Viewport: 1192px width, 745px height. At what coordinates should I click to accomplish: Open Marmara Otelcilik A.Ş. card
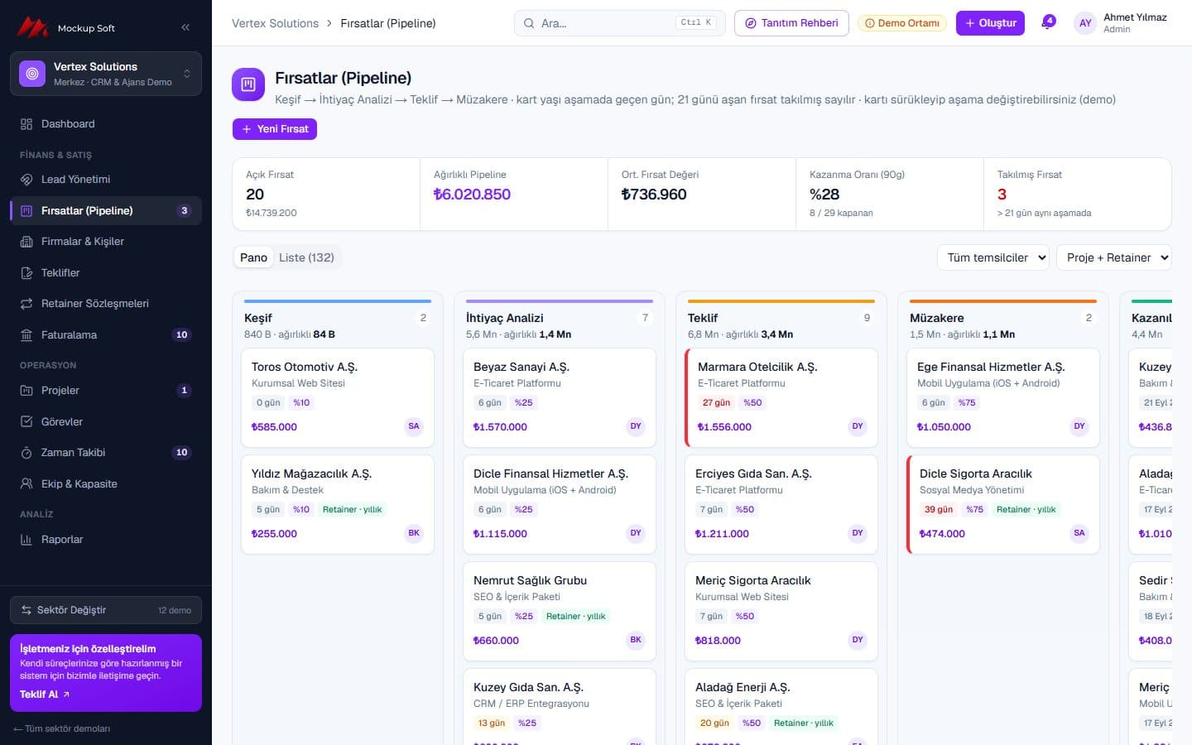(781, 397)
